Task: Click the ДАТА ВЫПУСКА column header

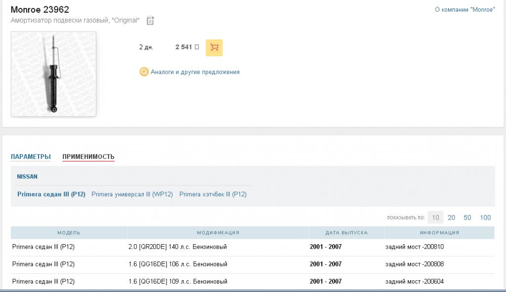Action: point(346,233)
